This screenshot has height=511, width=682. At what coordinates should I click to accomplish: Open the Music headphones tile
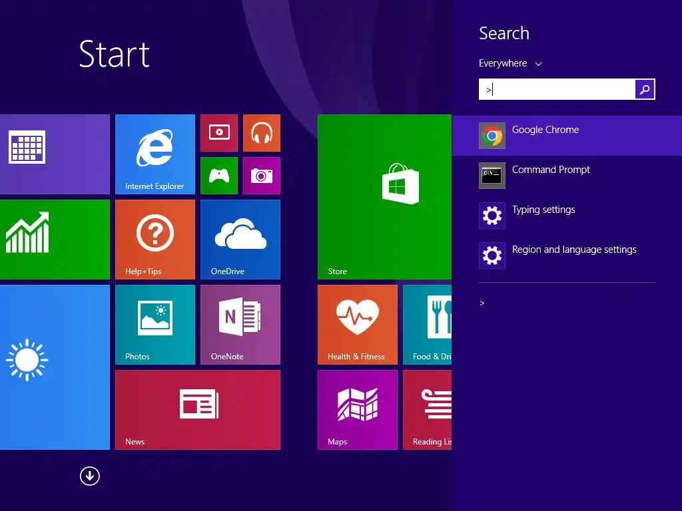[261, 133]
